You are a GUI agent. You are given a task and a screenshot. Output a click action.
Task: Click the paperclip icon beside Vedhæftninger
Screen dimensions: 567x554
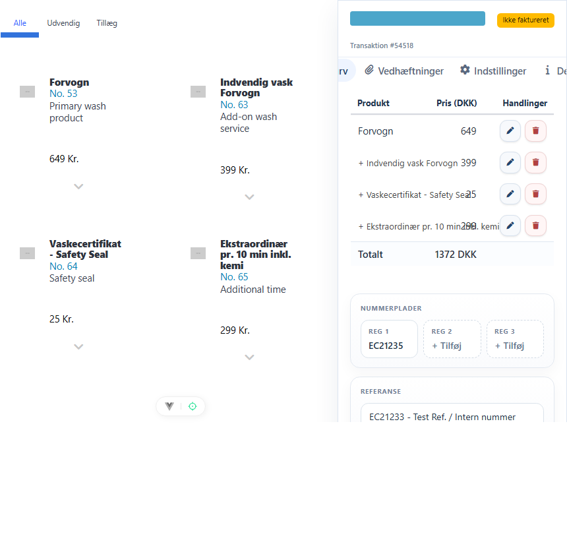coord(369,70)
